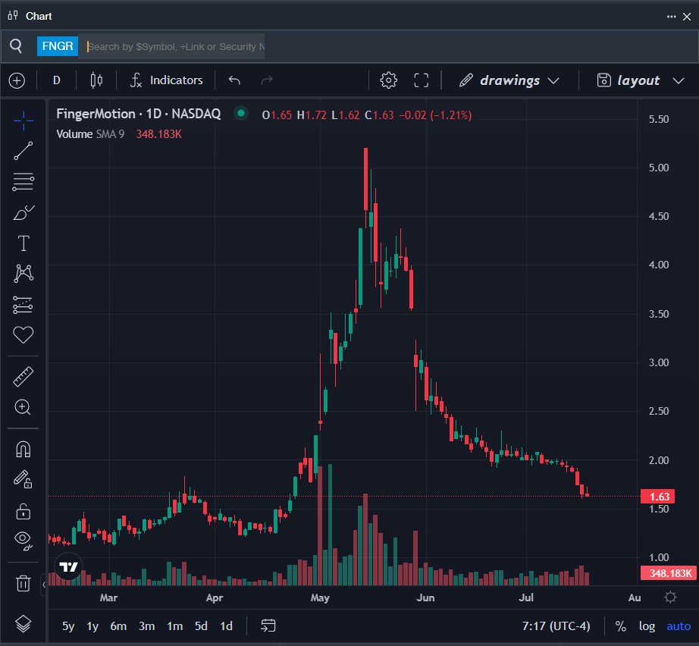Collapse the drawing toolbar arrow

(x=44, y=584)
